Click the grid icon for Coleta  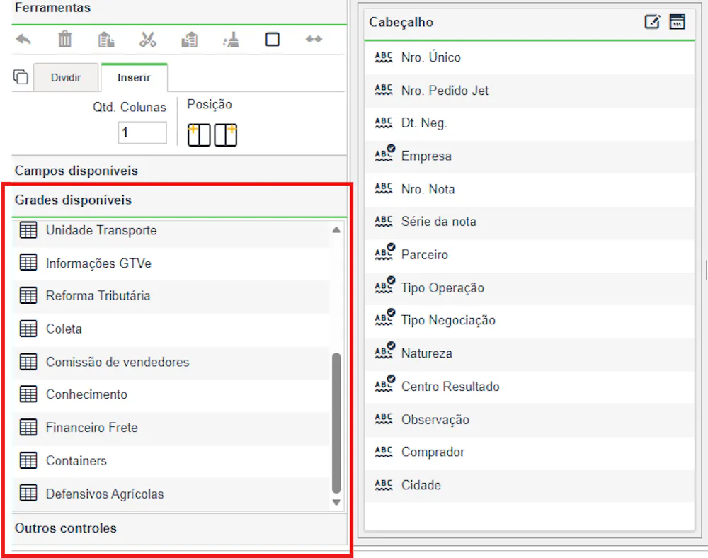28,329
